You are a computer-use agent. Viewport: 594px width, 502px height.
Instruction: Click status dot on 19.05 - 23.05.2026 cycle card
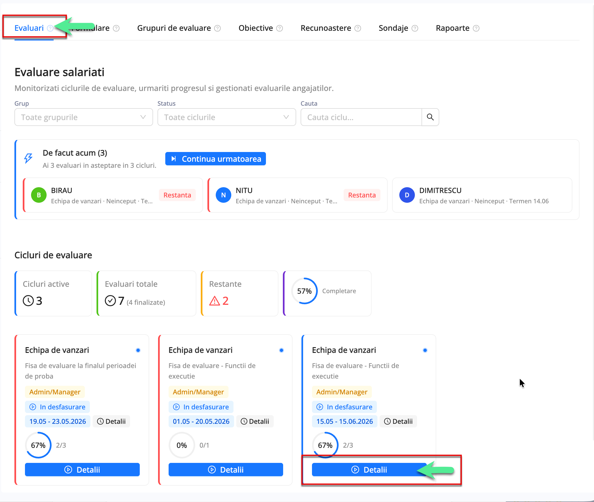click(138, 350)
